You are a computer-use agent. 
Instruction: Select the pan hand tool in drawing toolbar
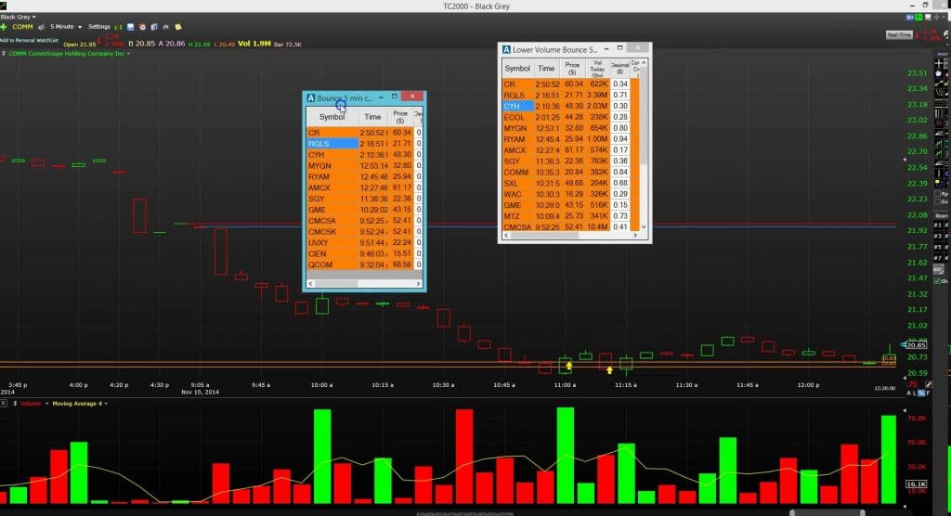coord(939,73)
